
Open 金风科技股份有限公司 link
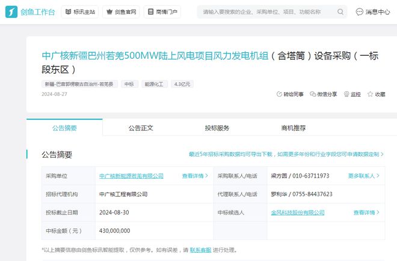[x=298, y=212]
